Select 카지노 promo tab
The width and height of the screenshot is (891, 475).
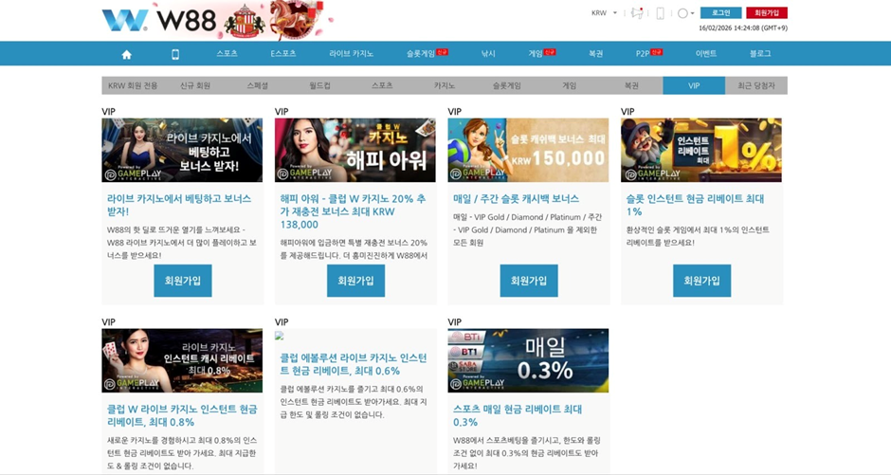pyautogui.click(x=445, y=85)
